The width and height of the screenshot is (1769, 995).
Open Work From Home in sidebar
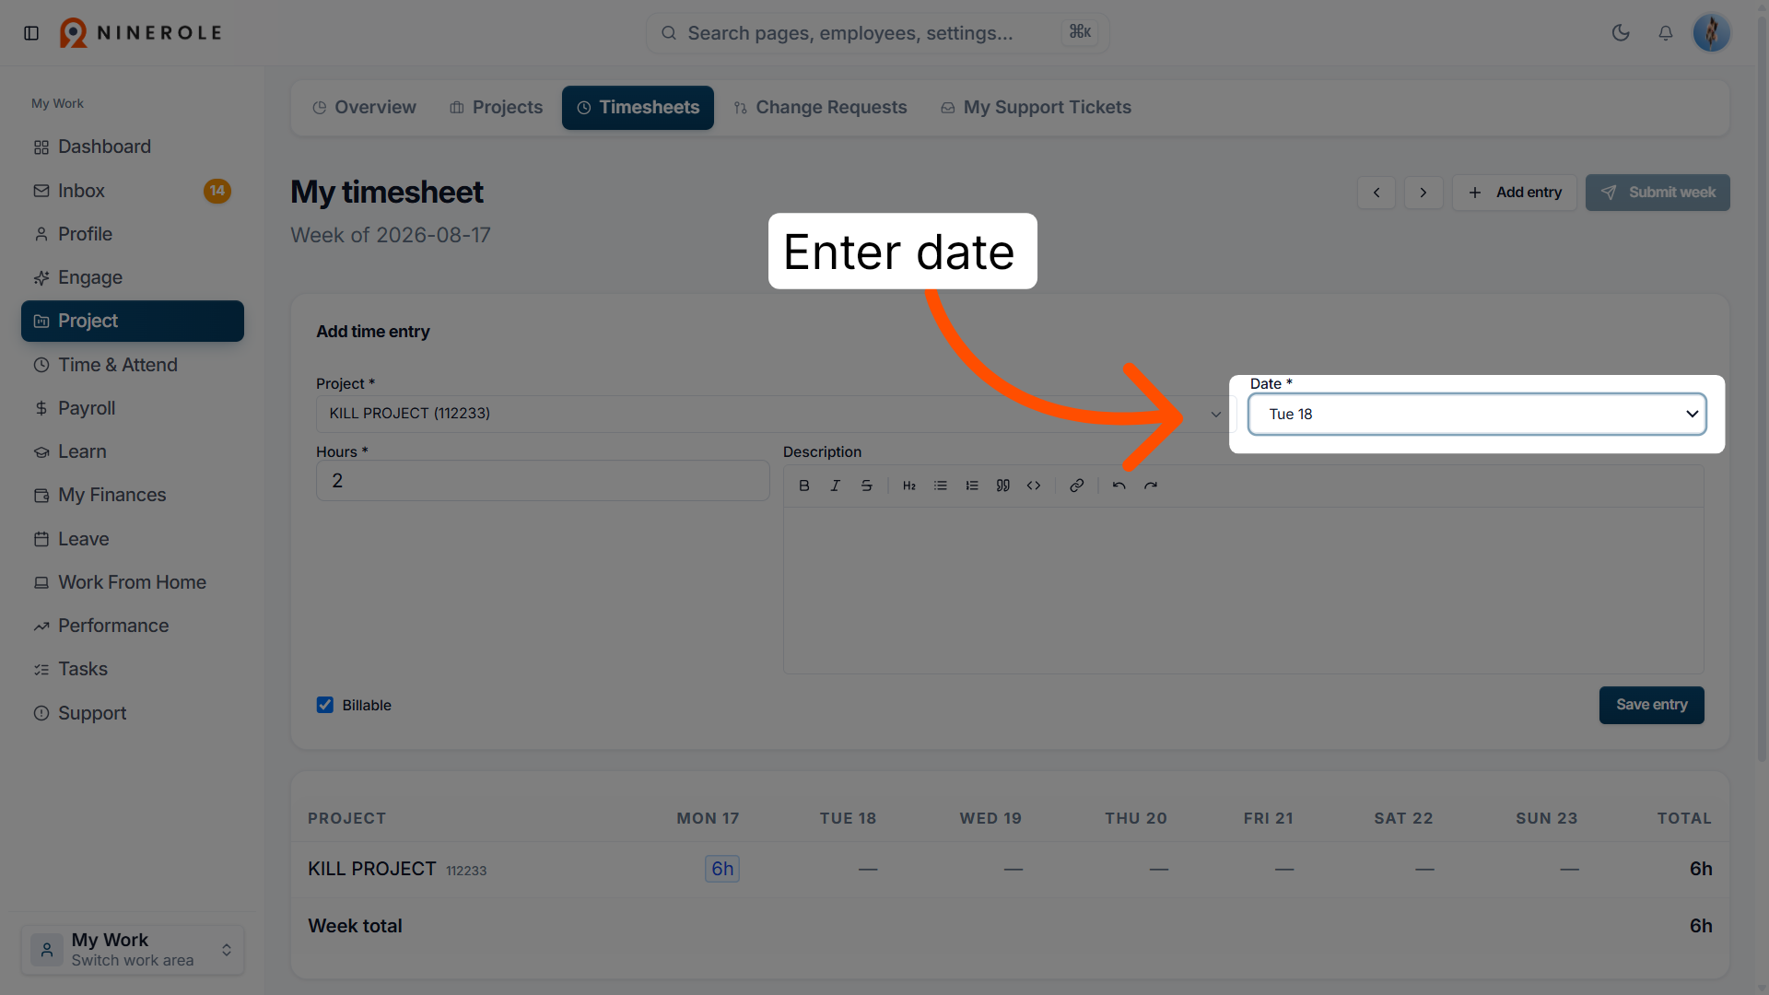click(133, 582)
